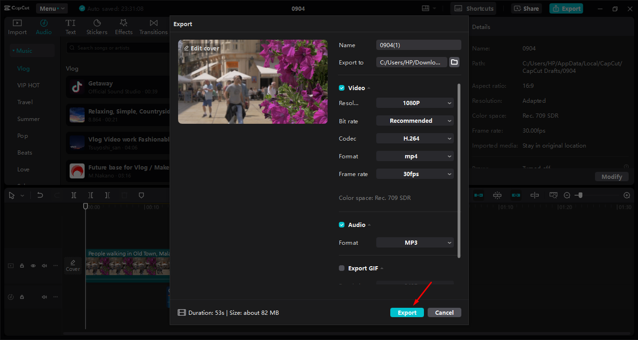Open the Resolution 1080P dropdown
The height and width of the screenshot is (340, 638).
click(415, 103)
